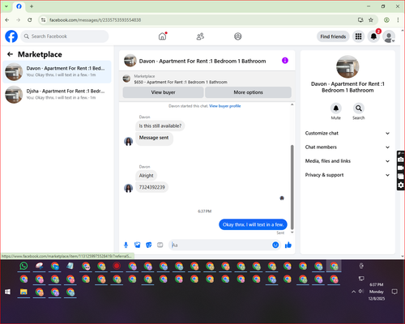Select the Facebook browser tab
The height and width of the screenshot is (324, 405).
point(19,6)
